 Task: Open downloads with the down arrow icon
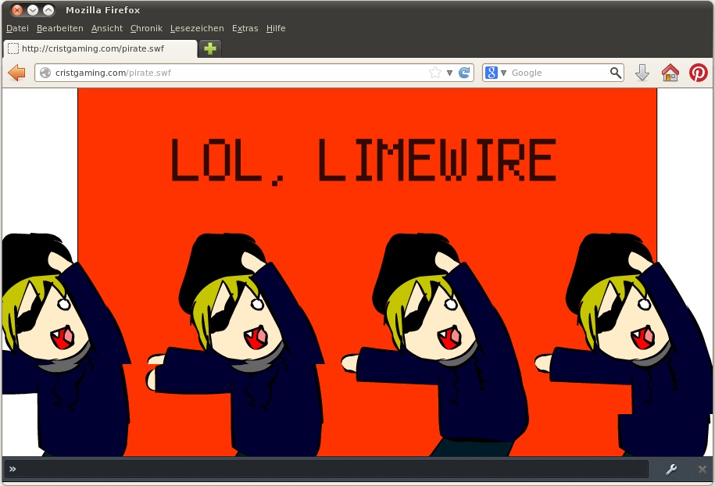[x=642, y=73]
